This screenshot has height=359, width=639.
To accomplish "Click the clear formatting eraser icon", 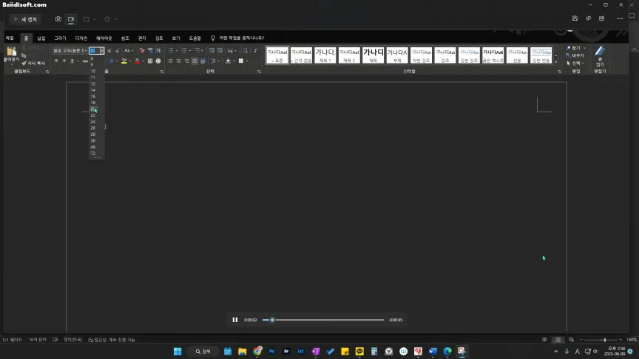I will pyautogui.click(x=142, y=51).
